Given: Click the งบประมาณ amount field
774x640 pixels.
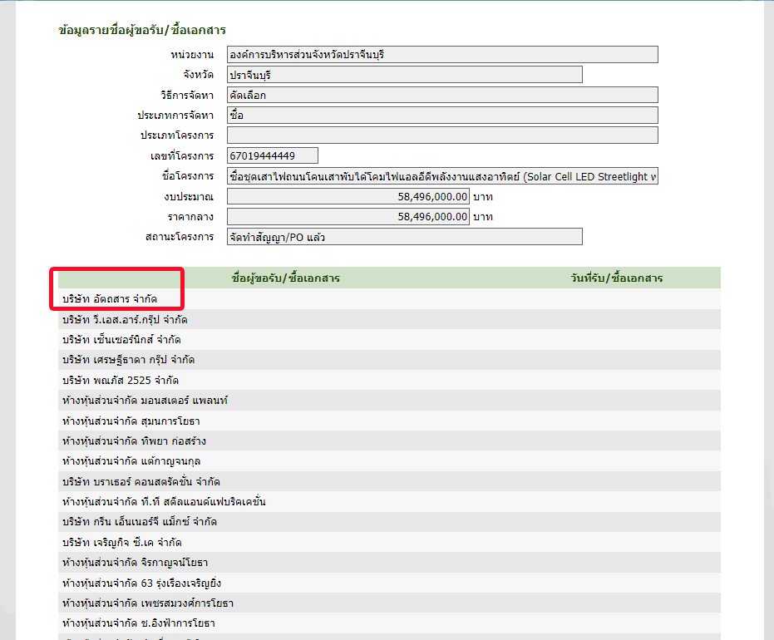Looking at the screenshot, I should pyautogui.click(x=348, y=196).
